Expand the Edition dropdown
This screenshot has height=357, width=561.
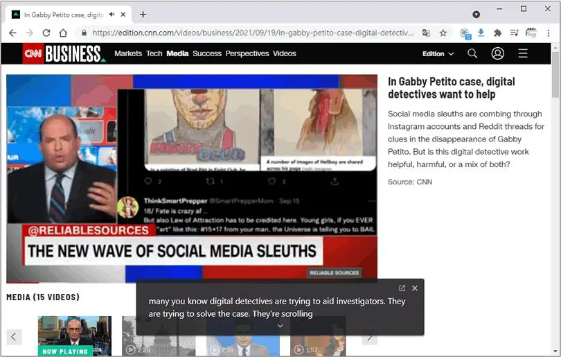click(x=438, y=53)
